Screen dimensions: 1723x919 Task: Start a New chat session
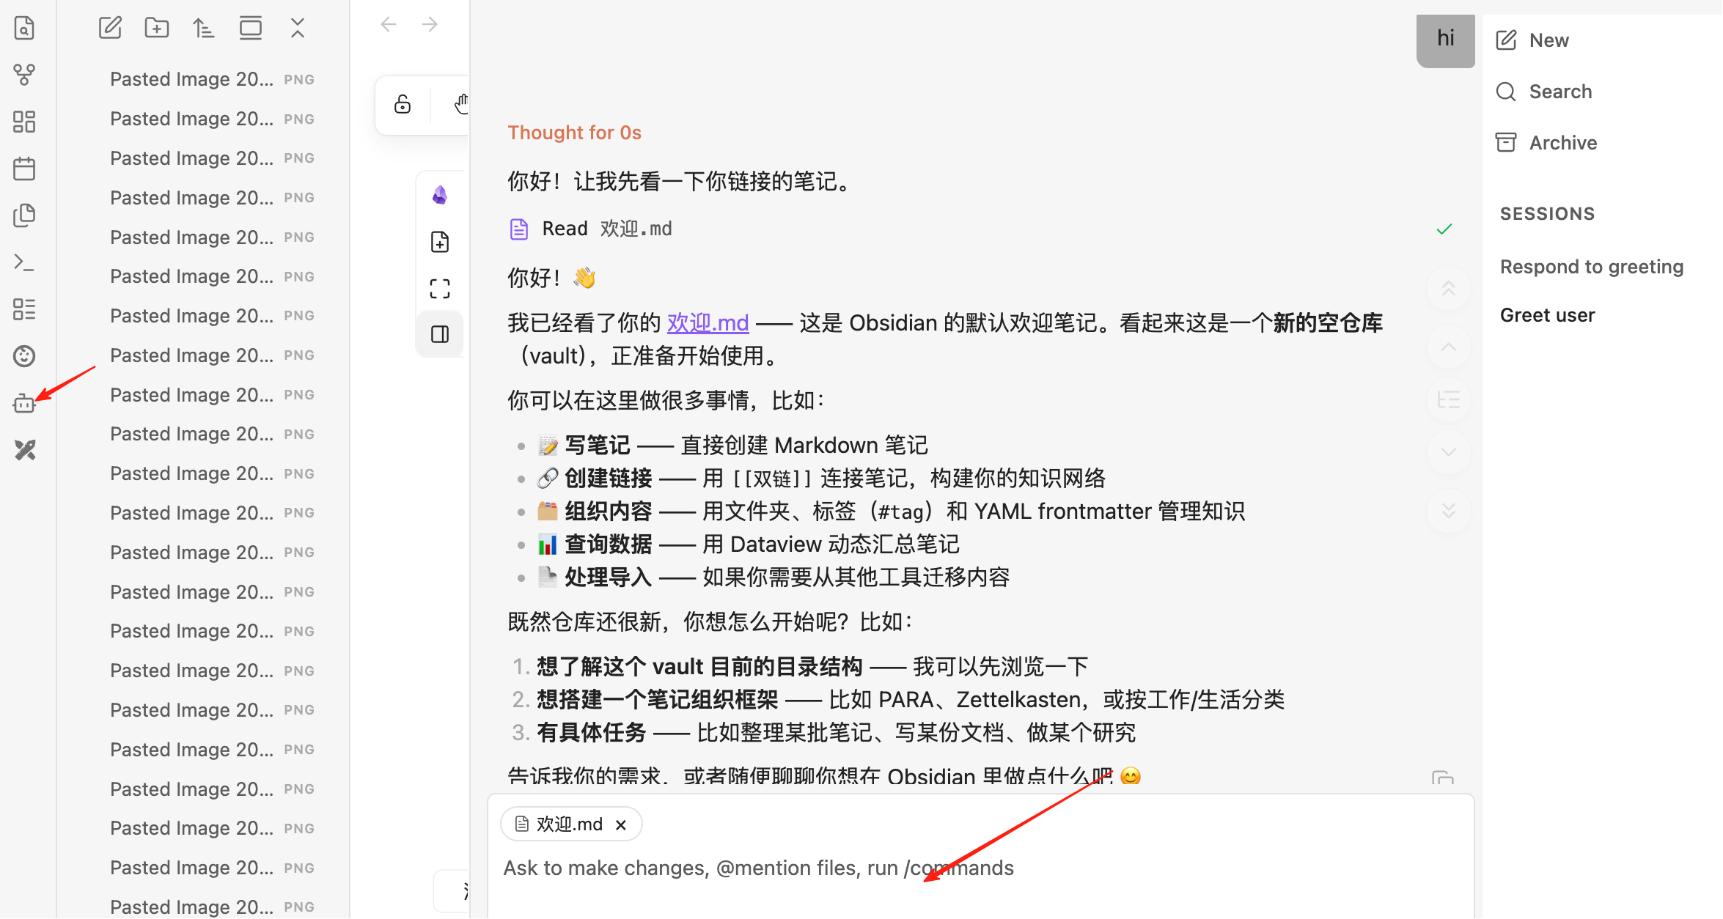(x=1532, y=40)
